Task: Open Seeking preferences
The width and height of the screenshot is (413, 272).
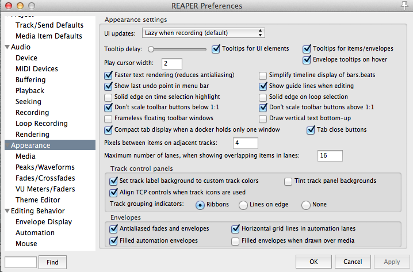Action: (x=28, y=102)
